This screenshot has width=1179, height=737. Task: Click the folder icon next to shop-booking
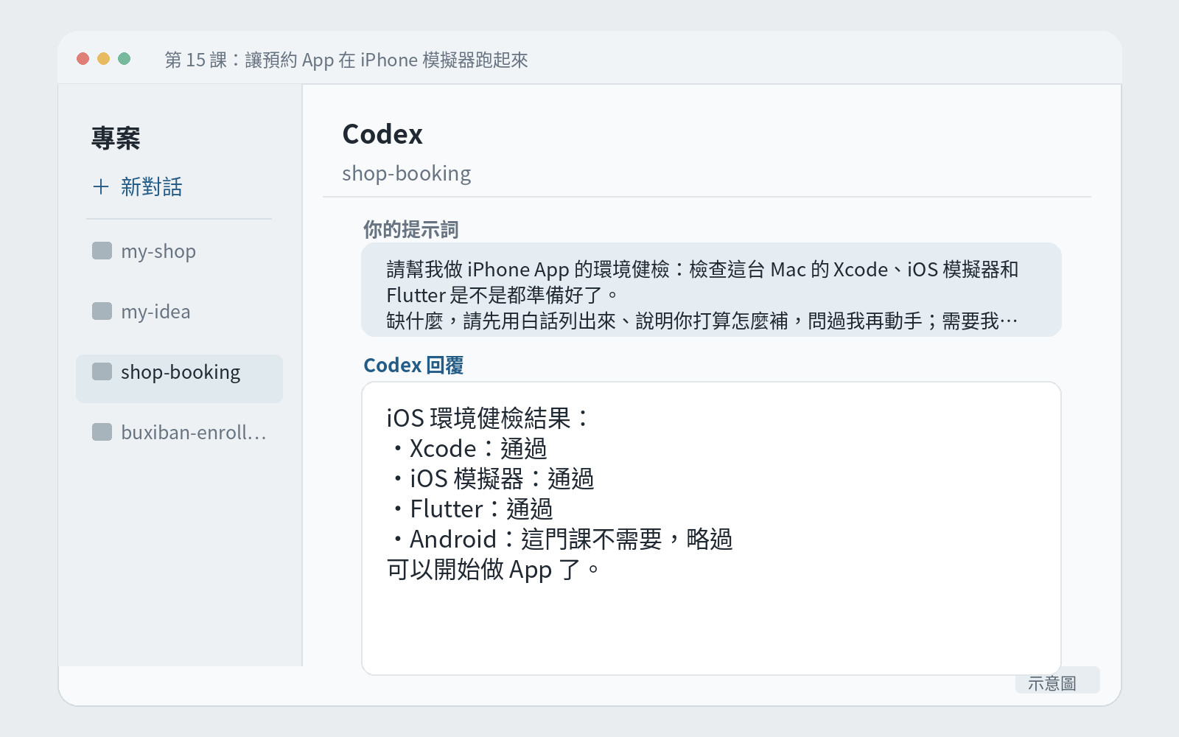(x=102, y=372)
